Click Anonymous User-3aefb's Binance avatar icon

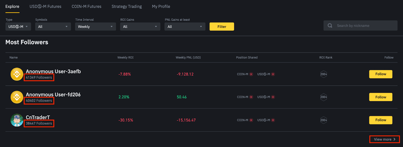tap(17, 74)
